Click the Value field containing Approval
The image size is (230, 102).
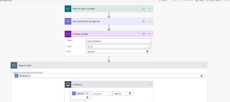coord(119,51)
